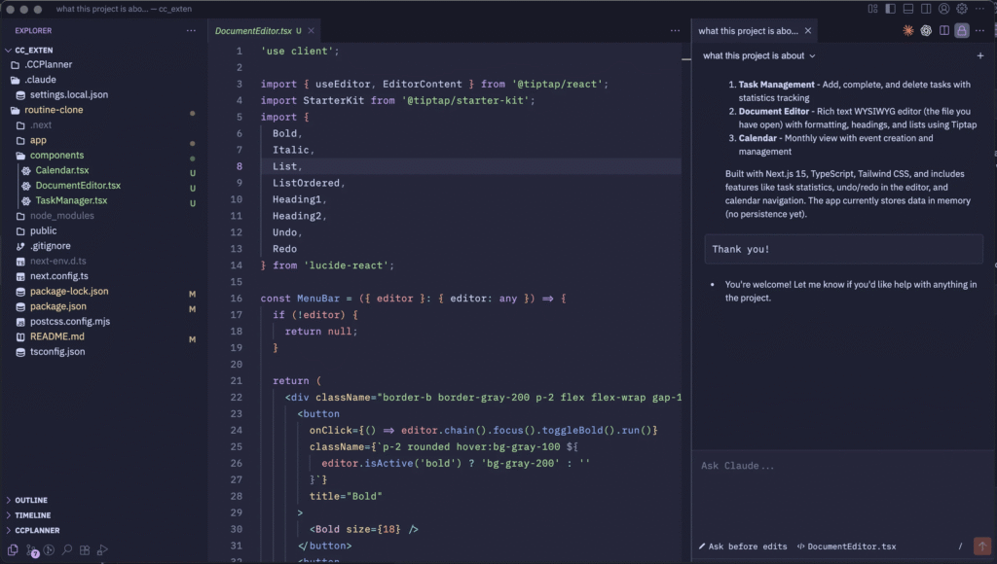Open TaskManager.tsx in the explorer
The height and width of the screenshot is (564, 997).
71,200
